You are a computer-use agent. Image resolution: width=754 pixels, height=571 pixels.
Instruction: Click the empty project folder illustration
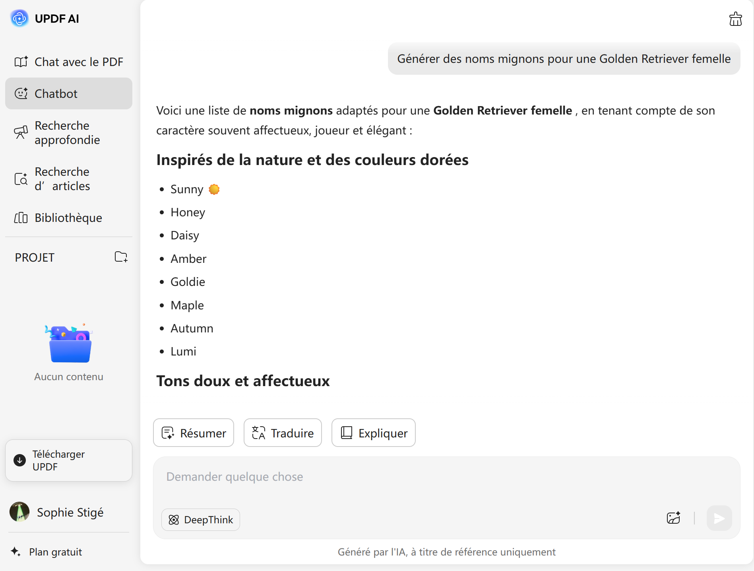pyautogui.click(x=70, y=344)
